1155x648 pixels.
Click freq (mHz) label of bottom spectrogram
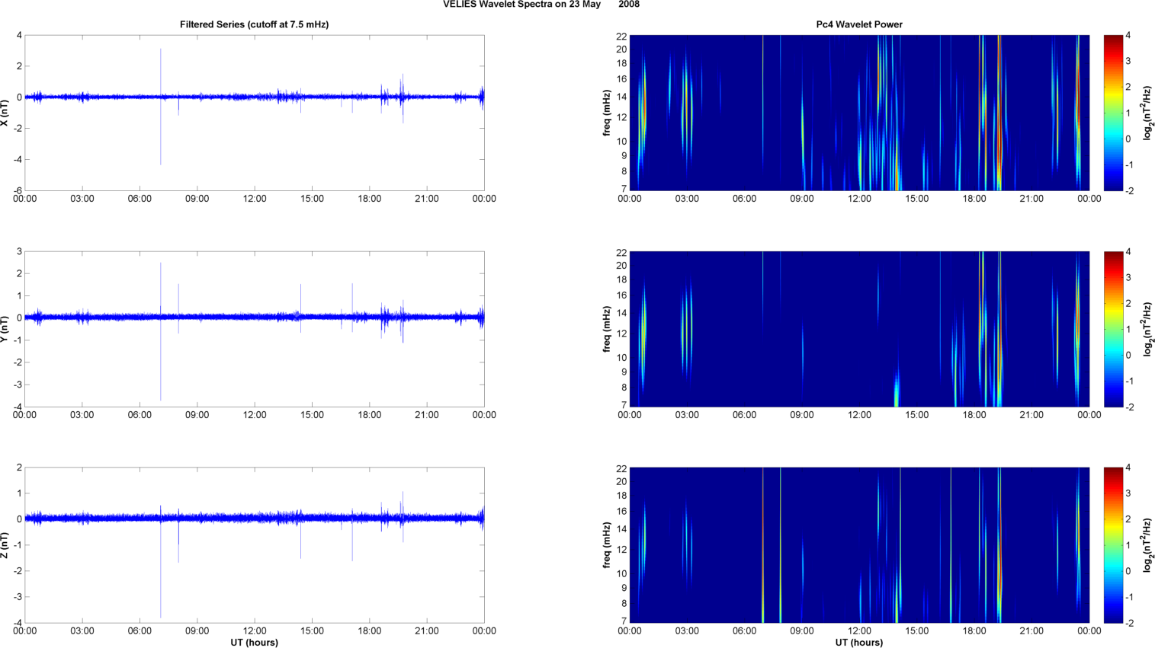(607, 545)
